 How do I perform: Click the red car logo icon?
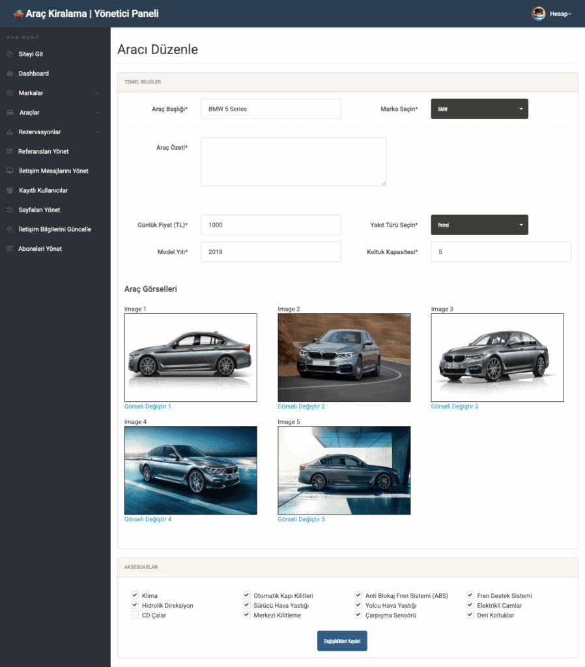[x=18, y=14]
